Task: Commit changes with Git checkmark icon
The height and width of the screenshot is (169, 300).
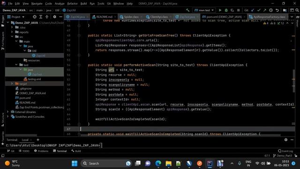Action: click(x=259, y=10)
